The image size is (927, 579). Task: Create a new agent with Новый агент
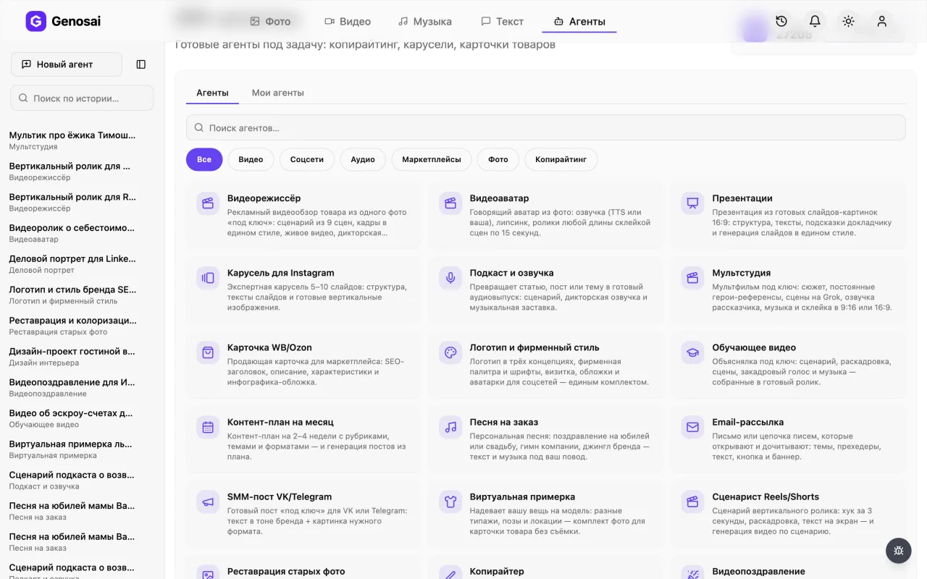point(67,64)
